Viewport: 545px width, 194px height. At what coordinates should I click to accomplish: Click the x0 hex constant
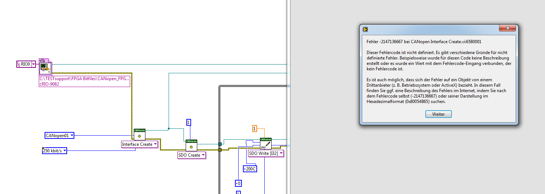tap(238, 183)
